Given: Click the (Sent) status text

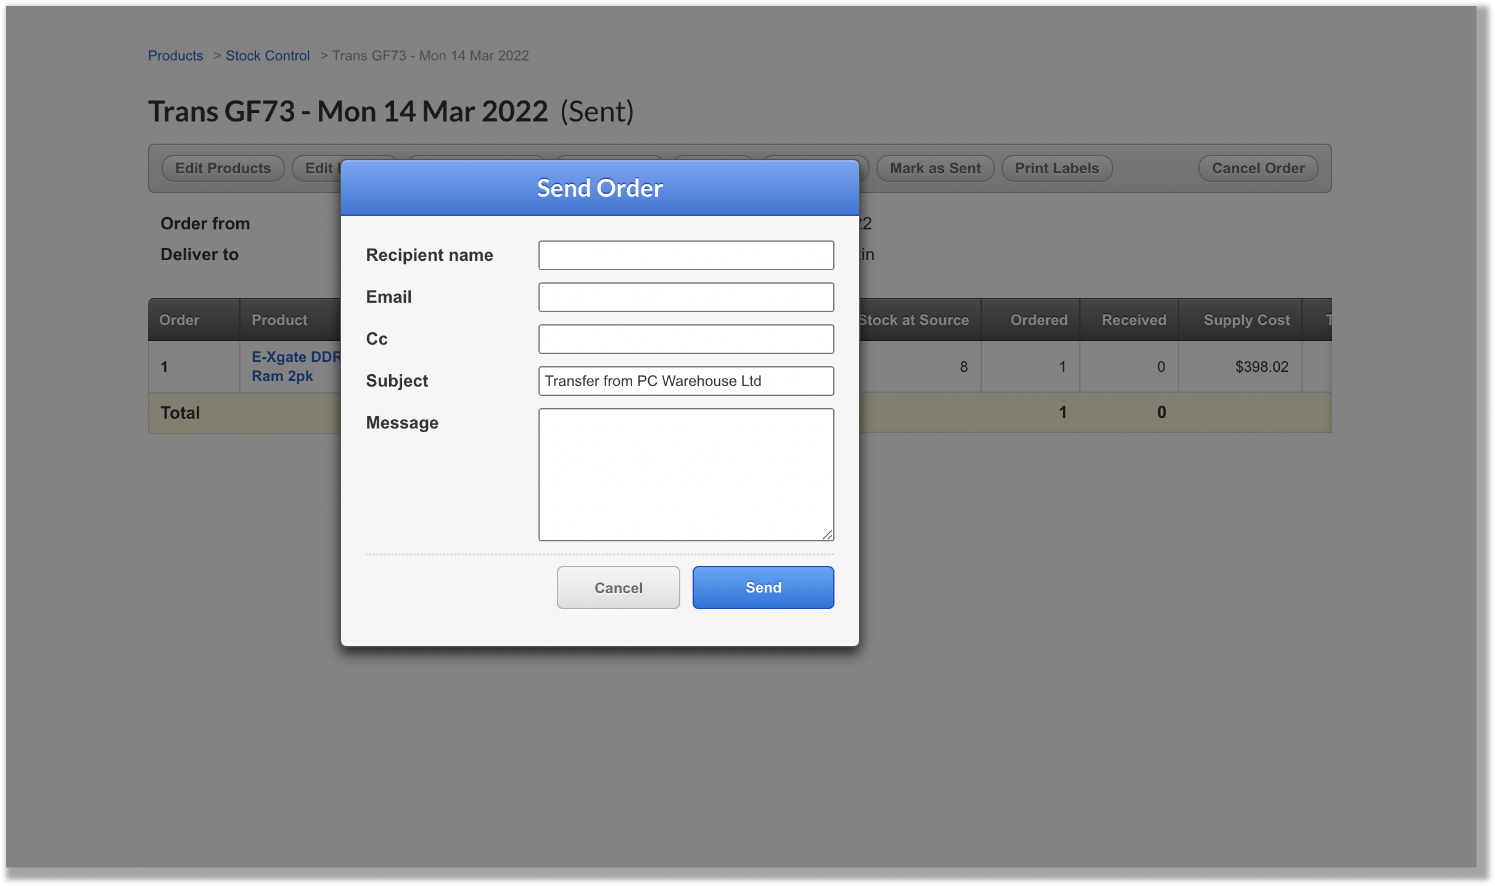Looking at the screenshot, I should 597,112.
